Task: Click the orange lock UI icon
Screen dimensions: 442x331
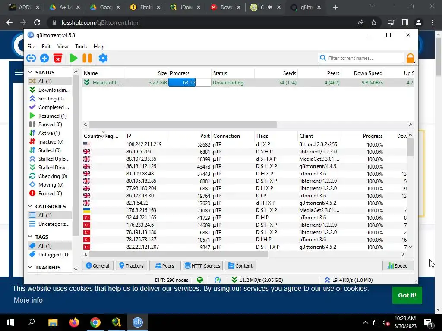Action: 410,58
